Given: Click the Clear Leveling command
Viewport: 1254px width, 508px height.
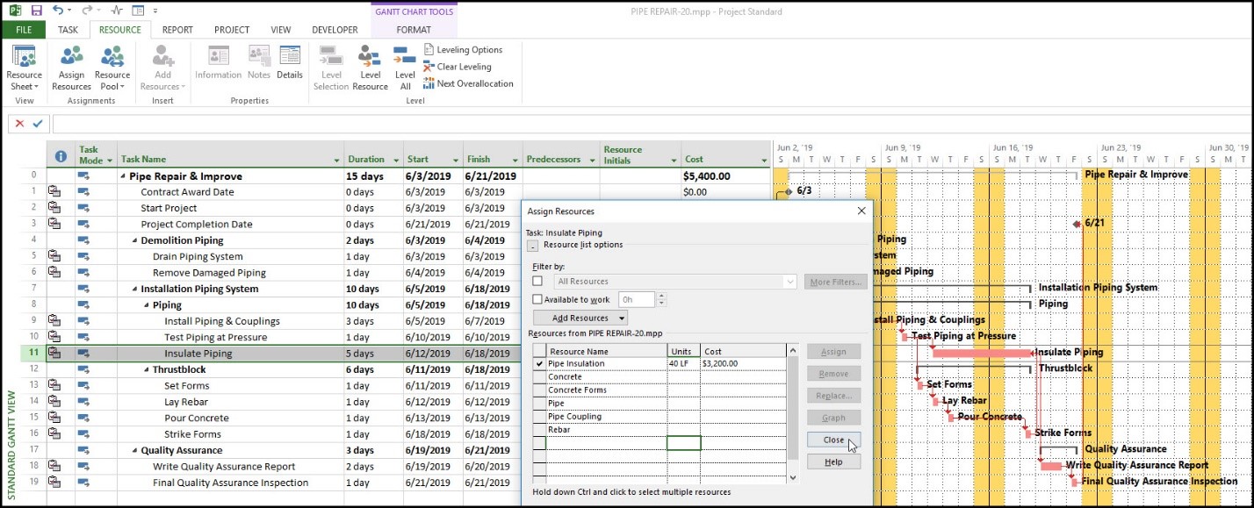Looking at the screenshot, I should coord(458,67).
